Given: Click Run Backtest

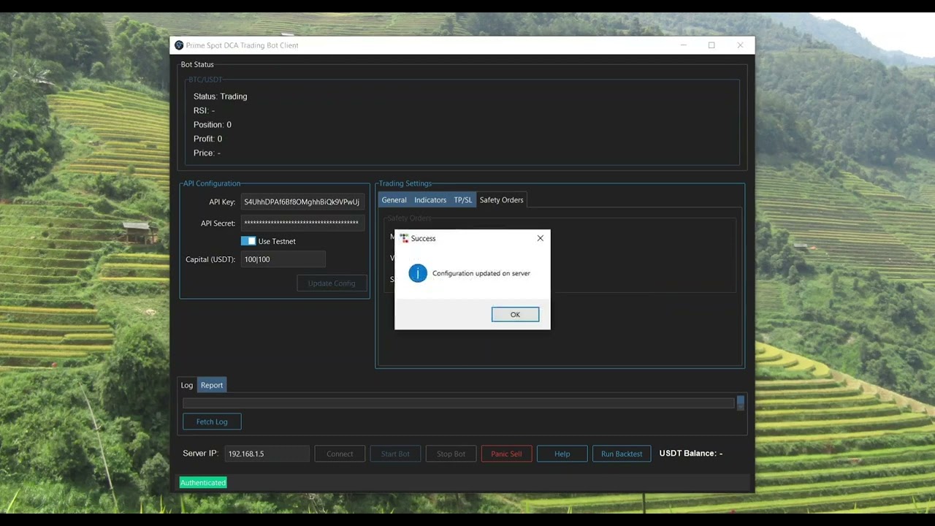Looking at the screenshot, I should point(622,454).
